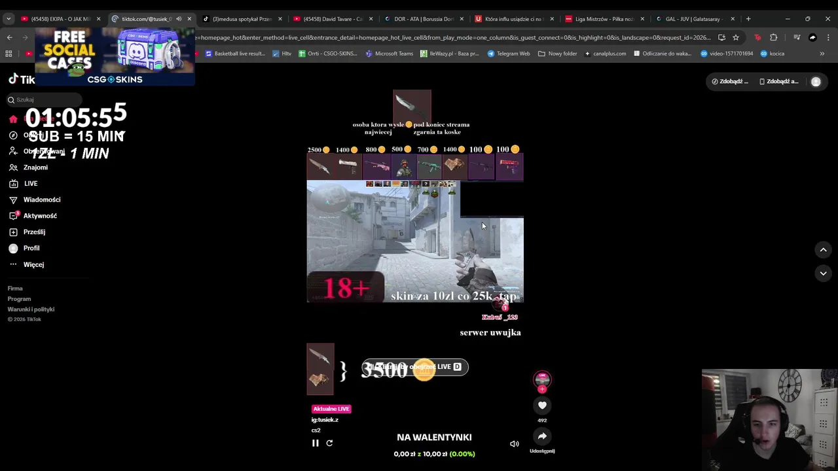Like the live with heart icon
Screen dimensions: 838x471
coord(542,406)
